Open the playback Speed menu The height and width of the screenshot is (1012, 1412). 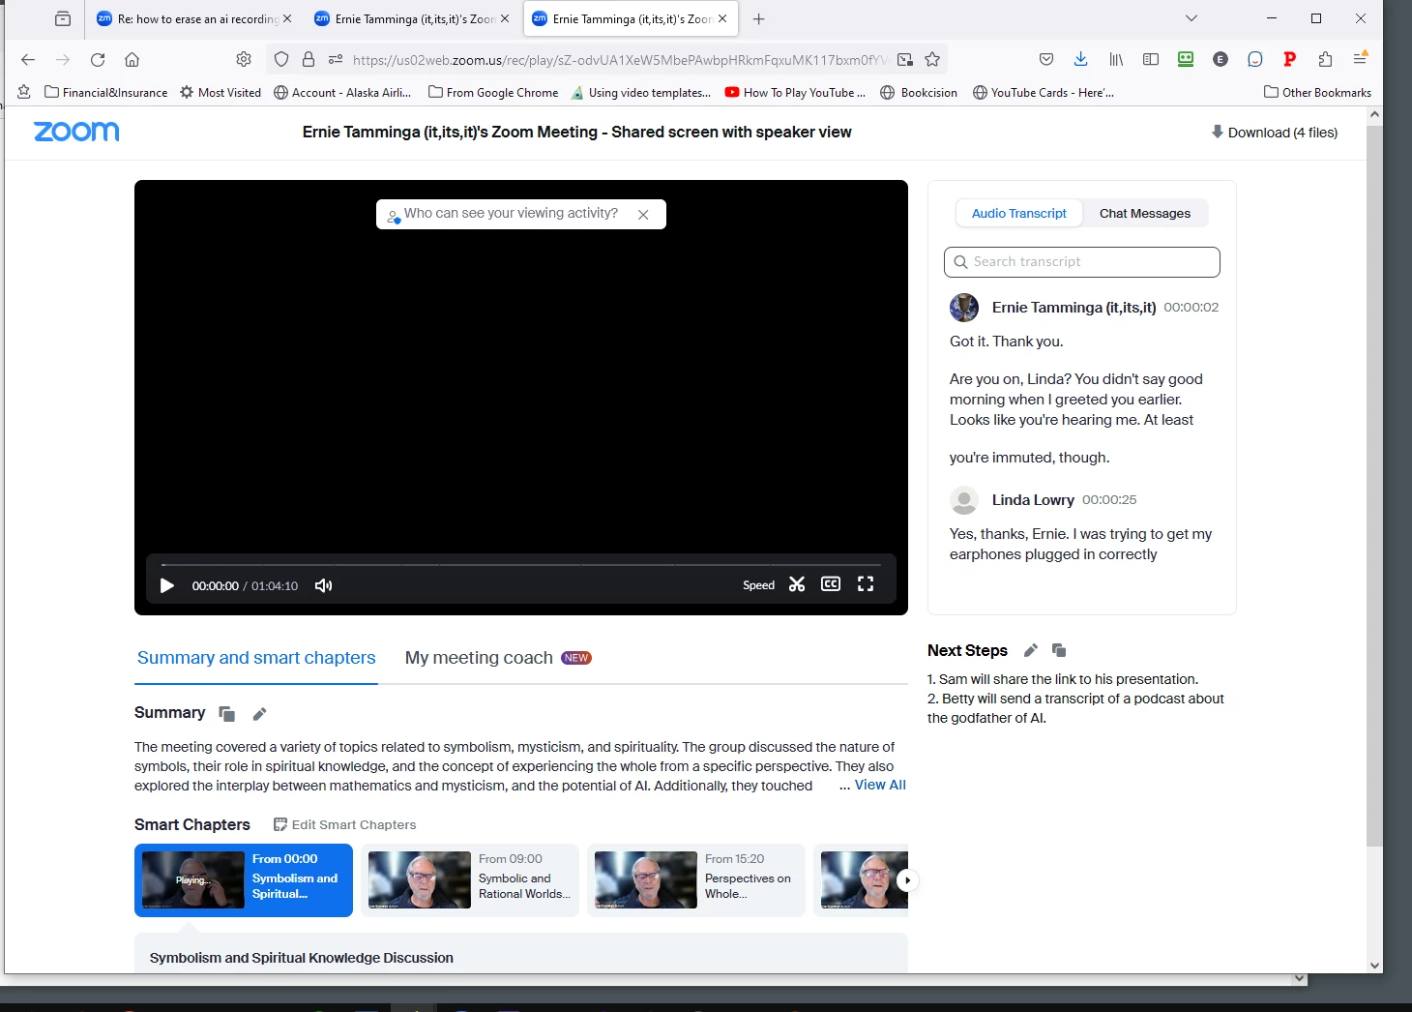point(758,585)
